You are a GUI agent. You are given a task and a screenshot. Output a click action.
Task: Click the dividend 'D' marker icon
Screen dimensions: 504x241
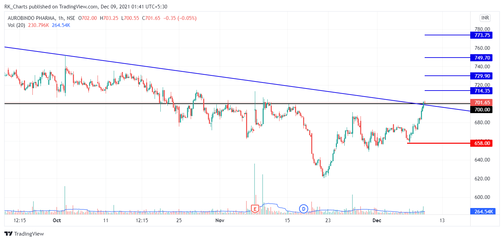(x=304, y=209)
